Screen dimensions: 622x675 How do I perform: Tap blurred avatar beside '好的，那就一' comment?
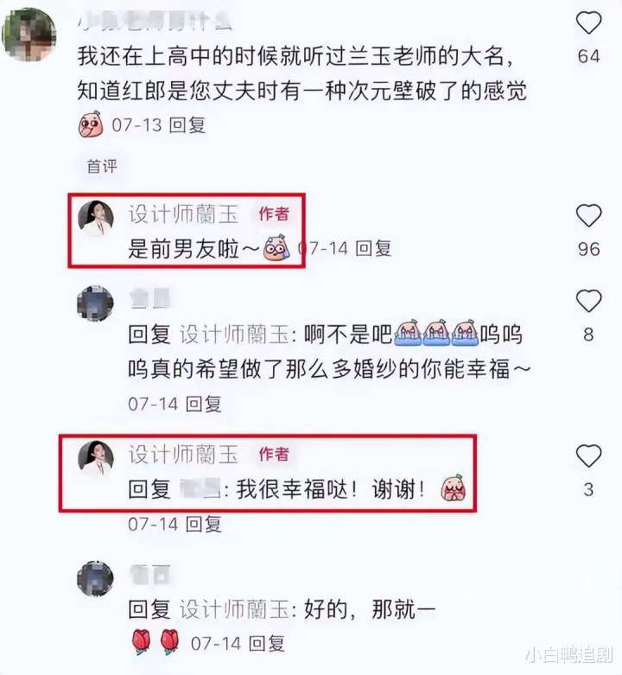(95, 578)
